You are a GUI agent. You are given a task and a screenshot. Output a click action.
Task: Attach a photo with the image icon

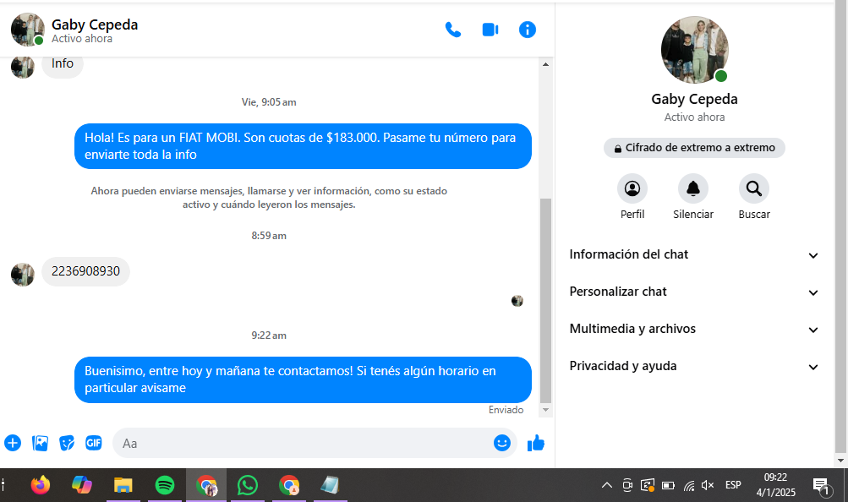tap(40, 443)
